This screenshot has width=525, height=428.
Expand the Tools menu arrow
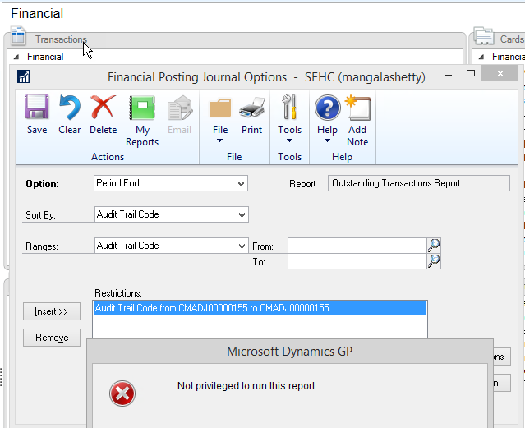tap(289, 140)
